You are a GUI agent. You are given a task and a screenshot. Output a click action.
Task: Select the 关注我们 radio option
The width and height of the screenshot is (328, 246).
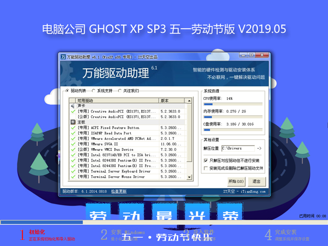(x=120, y=91)
